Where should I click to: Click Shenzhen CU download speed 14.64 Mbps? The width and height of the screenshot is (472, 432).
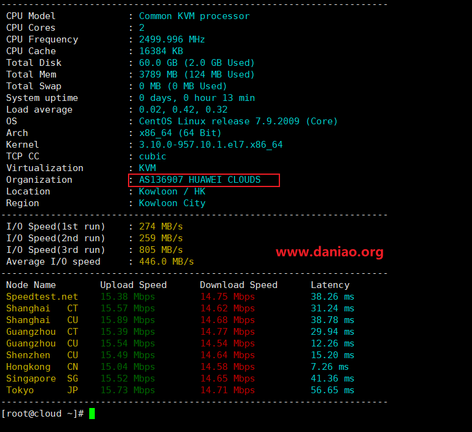[x=228, y=355]
